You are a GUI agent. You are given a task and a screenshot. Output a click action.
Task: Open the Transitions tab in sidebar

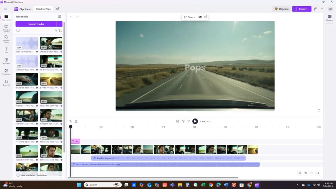tap(6, 72)
